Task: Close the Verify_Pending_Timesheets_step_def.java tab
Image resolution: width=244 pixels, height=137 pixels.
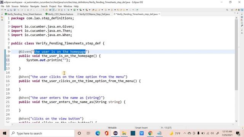Action: (x=159, y=14)
